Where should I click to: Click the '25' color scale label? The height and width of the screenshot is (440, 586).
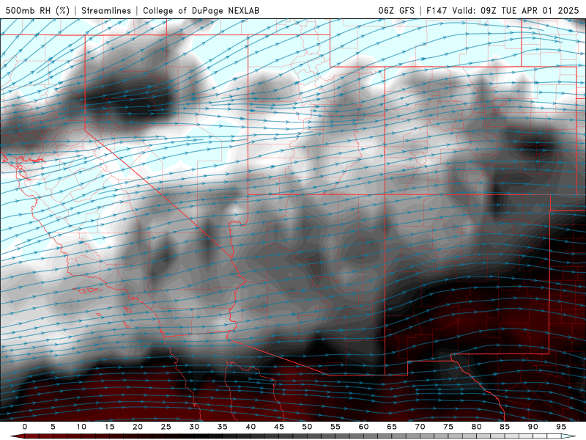(166, 427)
